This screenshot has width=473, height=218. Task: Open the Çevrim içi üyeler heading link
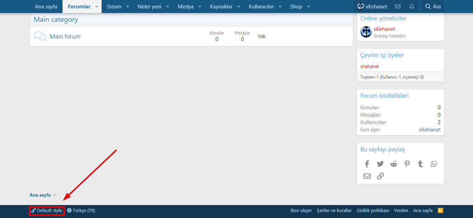[382, 55]
